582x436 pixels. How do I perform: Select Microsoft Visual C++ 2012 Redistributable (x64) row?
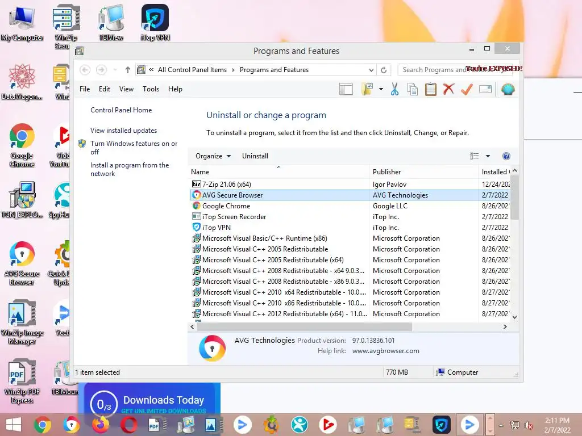coord(350,313)
